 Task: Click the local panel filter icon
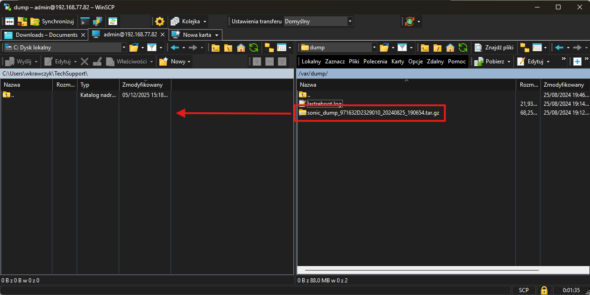pos(151,48)
